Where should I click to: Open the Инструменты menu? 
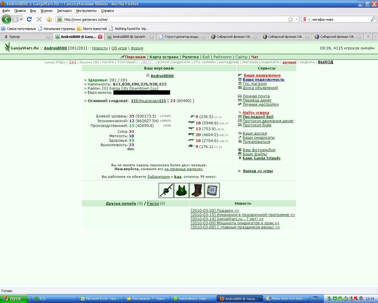pyautogui.click(x=86, y=11)
